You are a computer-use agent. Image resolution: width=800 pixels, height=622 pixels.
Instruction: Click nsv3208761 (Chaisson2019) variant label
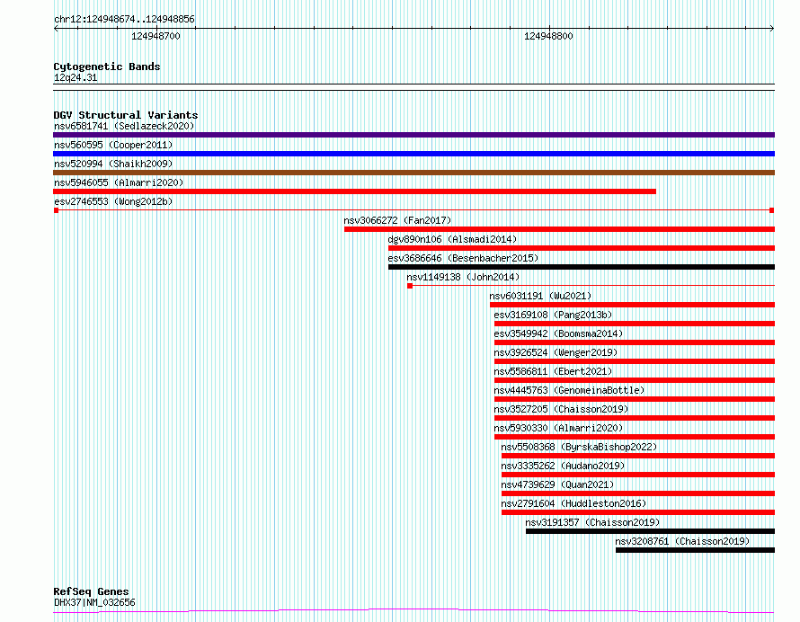point(682,541)
